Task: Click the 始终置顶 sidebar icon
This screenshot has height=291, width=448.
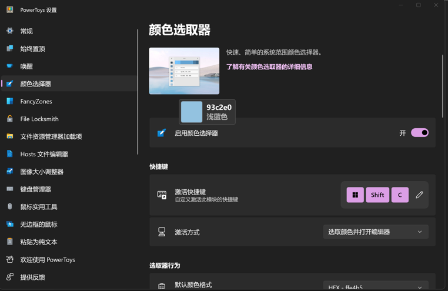Action: [10, 48]
